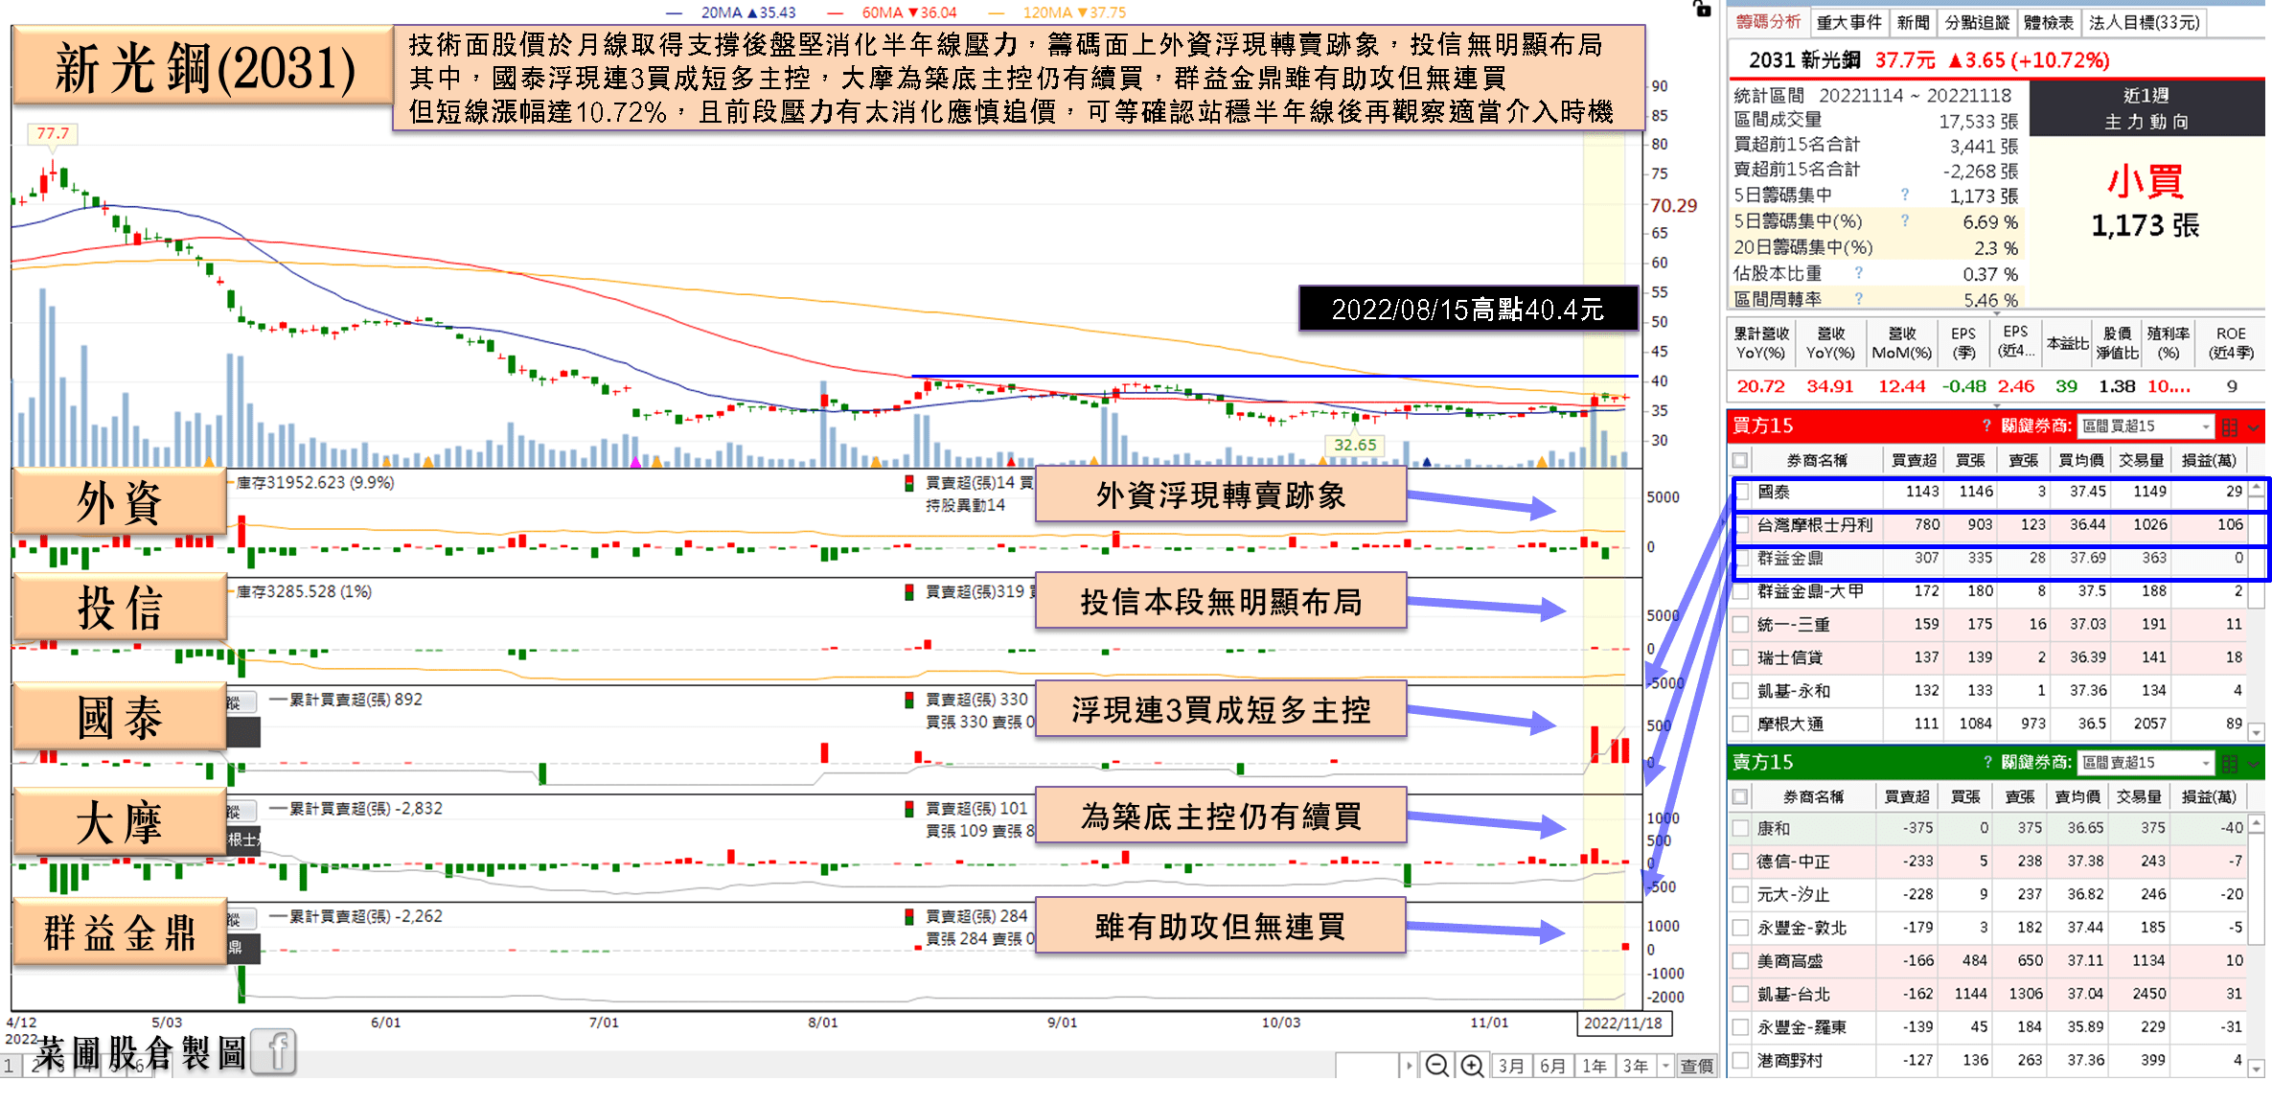Click the help question mark in the 買方15 header
Viewport: 2272px width, 1104px height.
[1987, 426]
